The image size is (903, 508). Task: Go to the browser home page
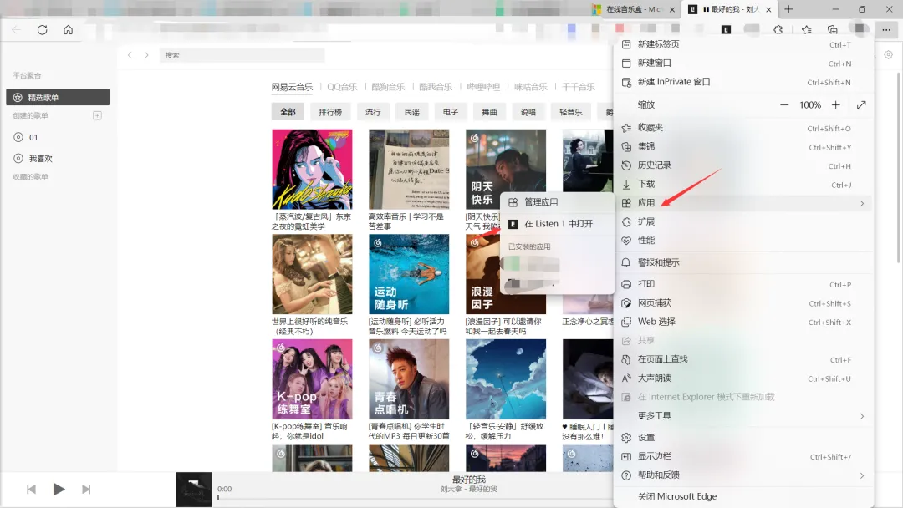pyautogui.click(x=68, y=30)
